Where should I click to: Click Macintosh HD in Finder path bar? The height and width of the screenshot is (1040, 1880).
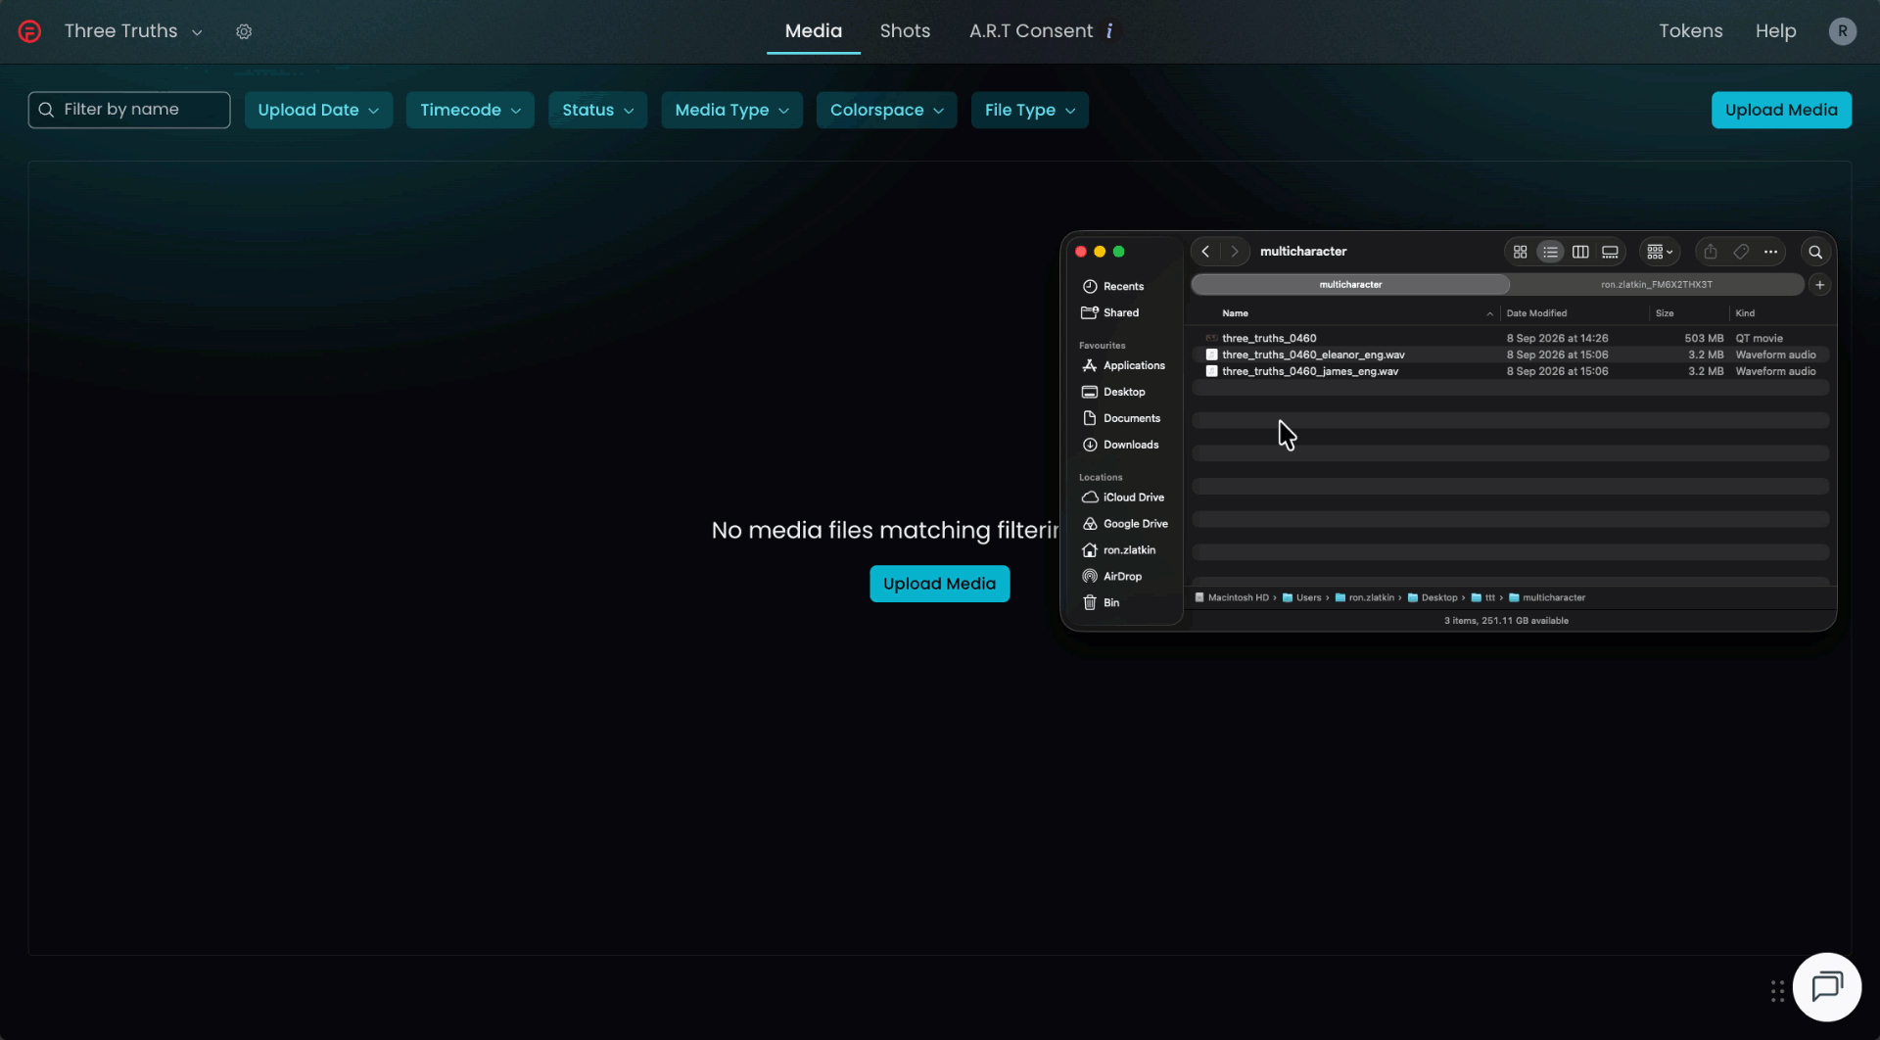[x=1231, y=597]
